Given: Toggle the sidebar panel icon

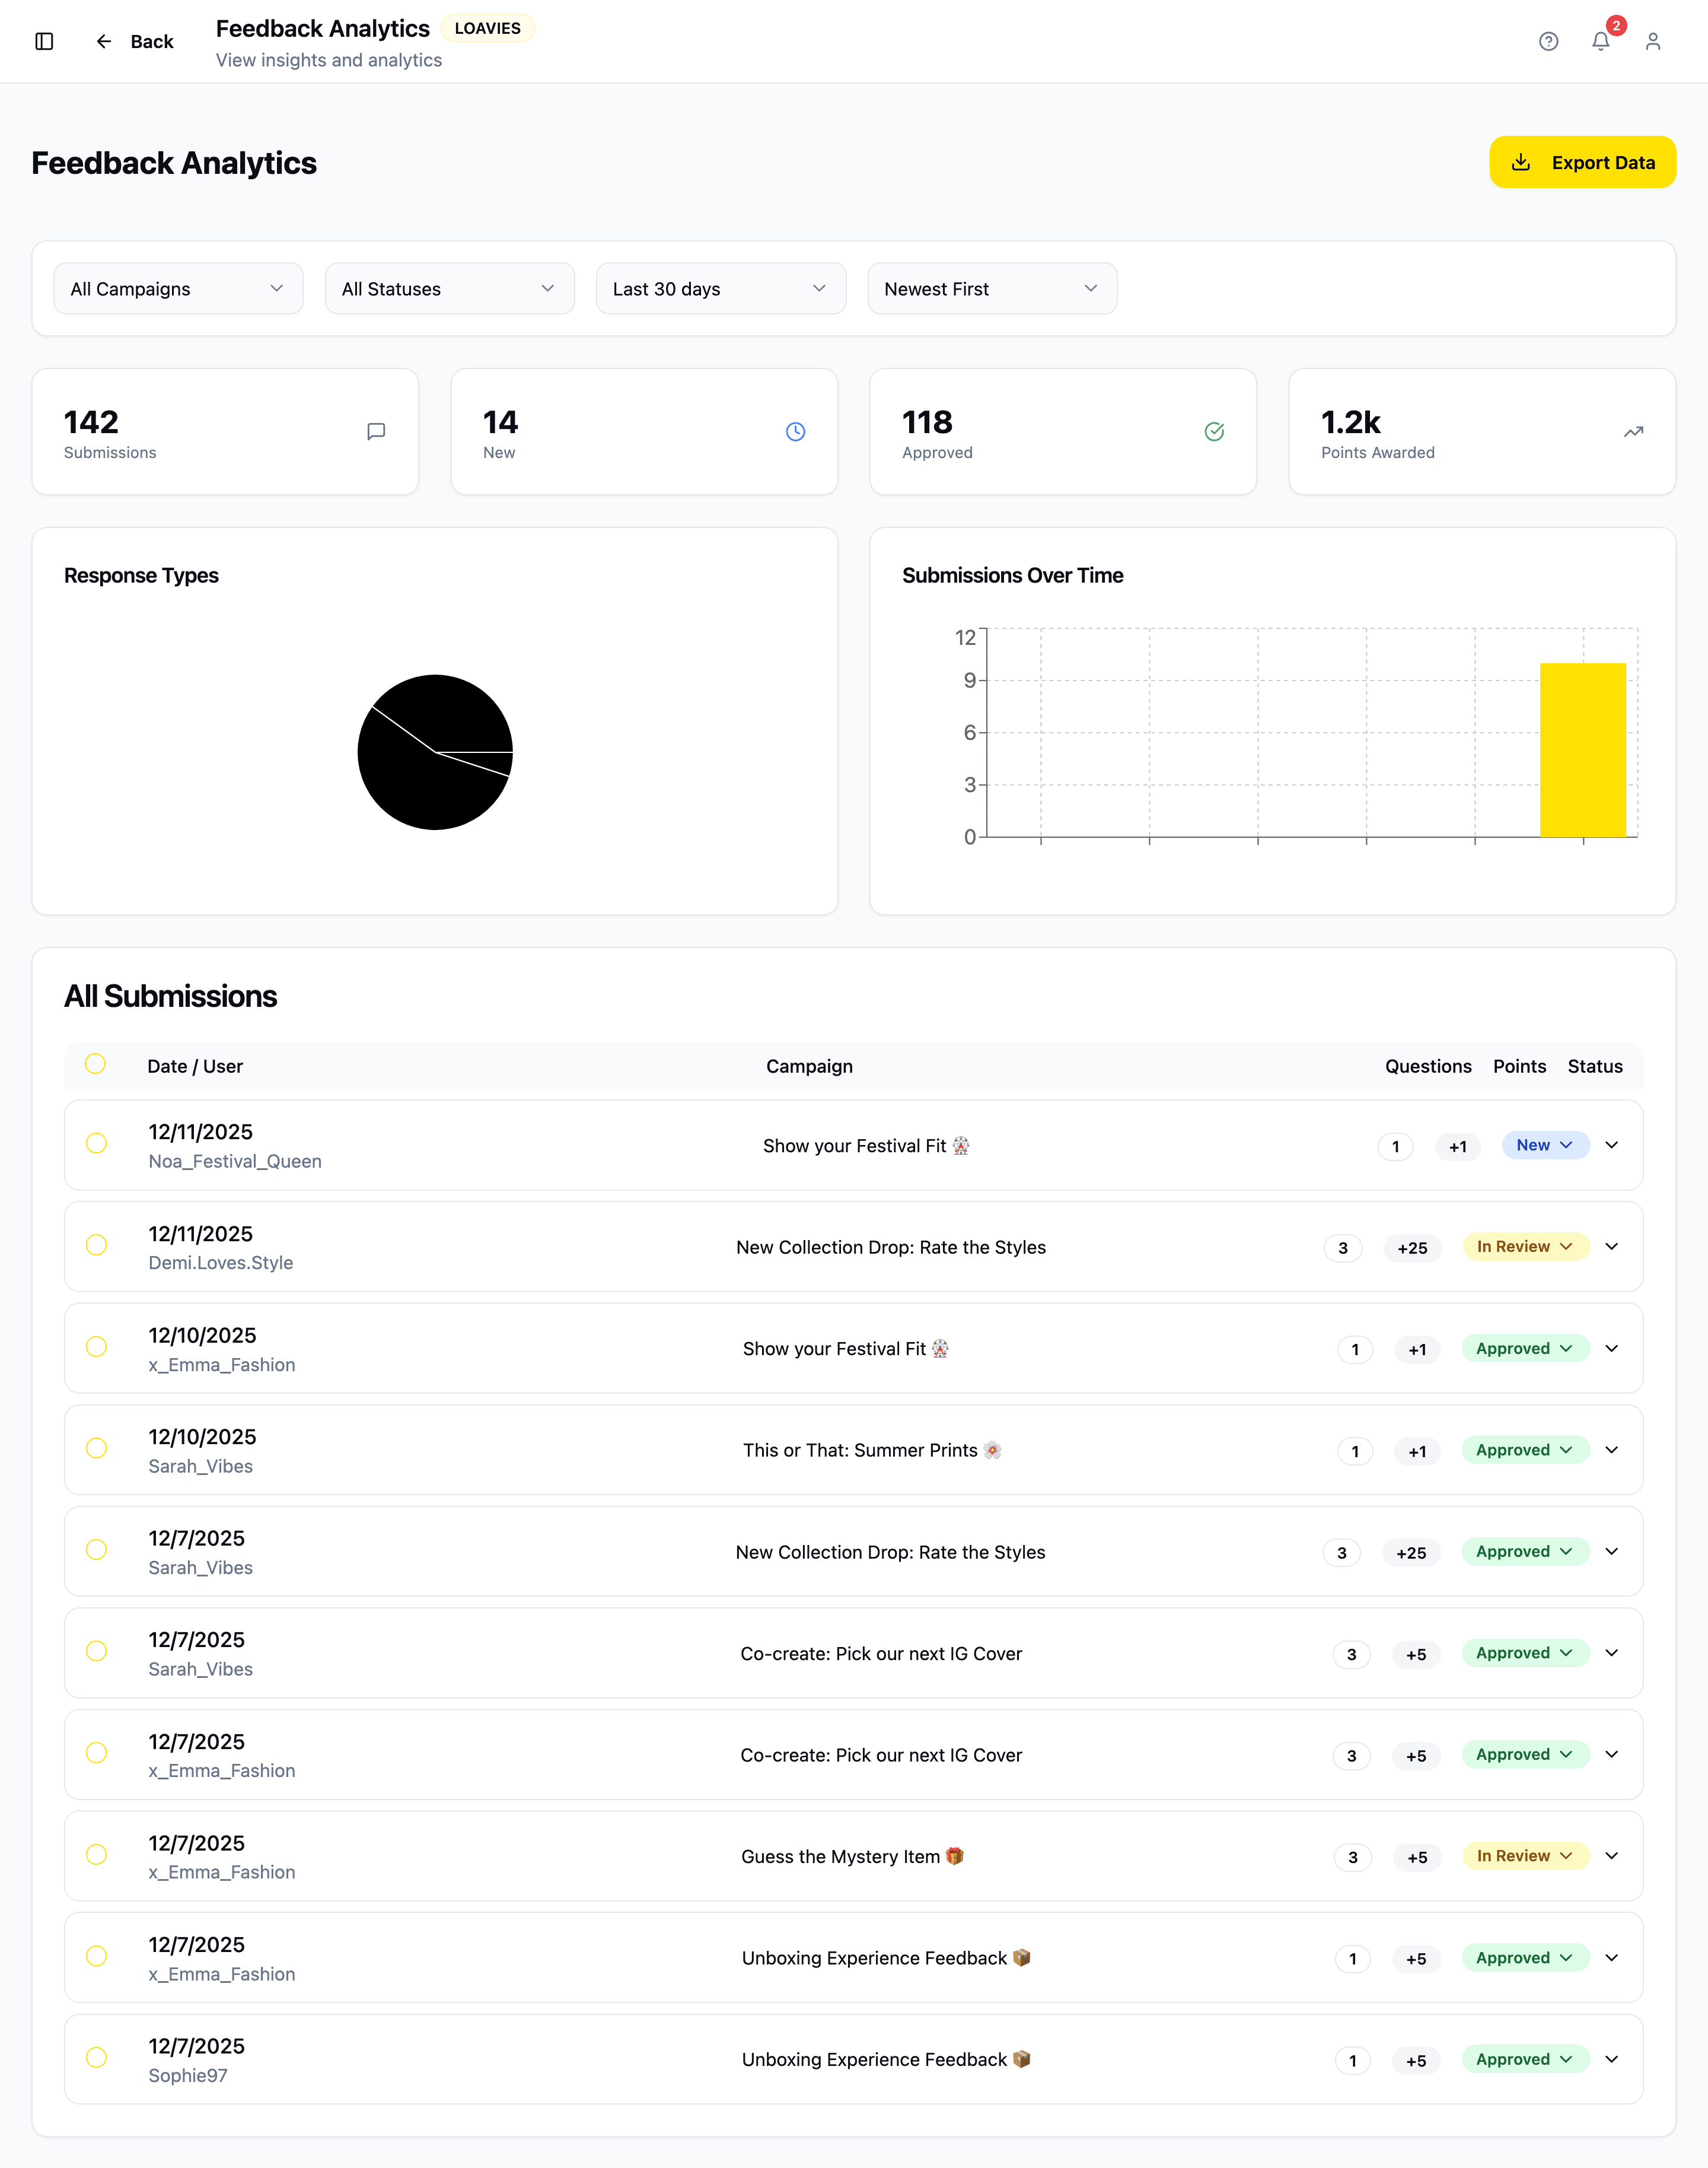Looking at the screenshot, I should tap(44, 41).
